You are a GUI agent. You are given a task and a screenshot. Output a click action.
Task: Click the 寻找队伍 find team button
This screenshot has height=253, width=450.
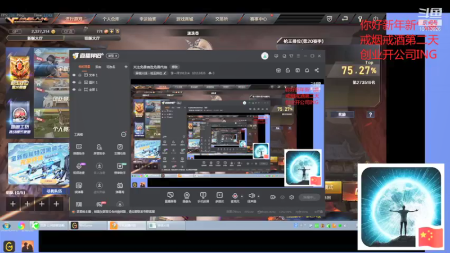[54, 191]
